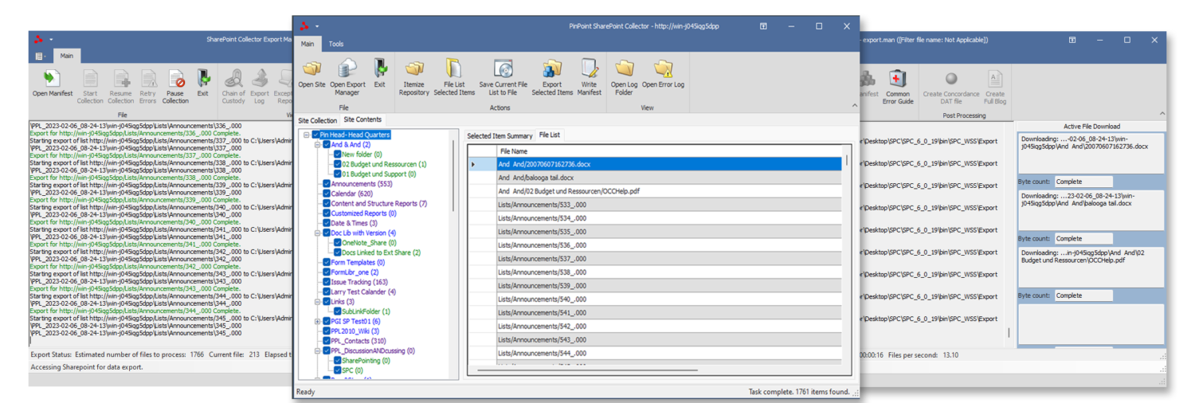Click Create Concordance DAT file
The image size is (1195, 403).
(x=950, y=87)
